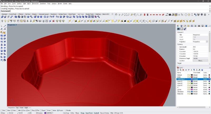
Task: Toggle the Quad osnap checkbox
Action: click(41, 110)
